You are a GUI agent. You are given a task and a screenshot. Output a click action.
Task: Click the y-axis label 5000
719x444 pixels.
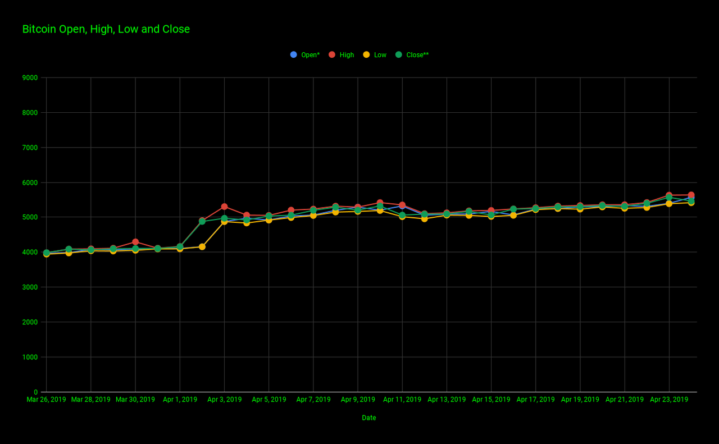pyautogui.click(x=30, y=218)
